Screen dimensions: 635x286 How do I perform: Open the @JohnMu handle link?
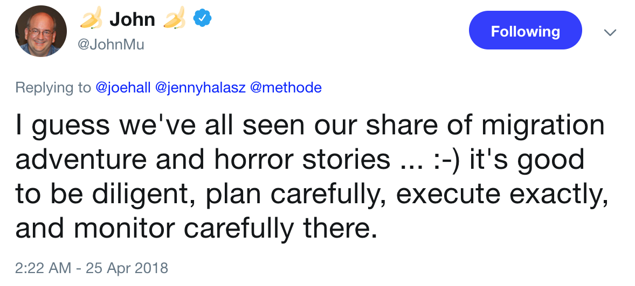(111, 45)
